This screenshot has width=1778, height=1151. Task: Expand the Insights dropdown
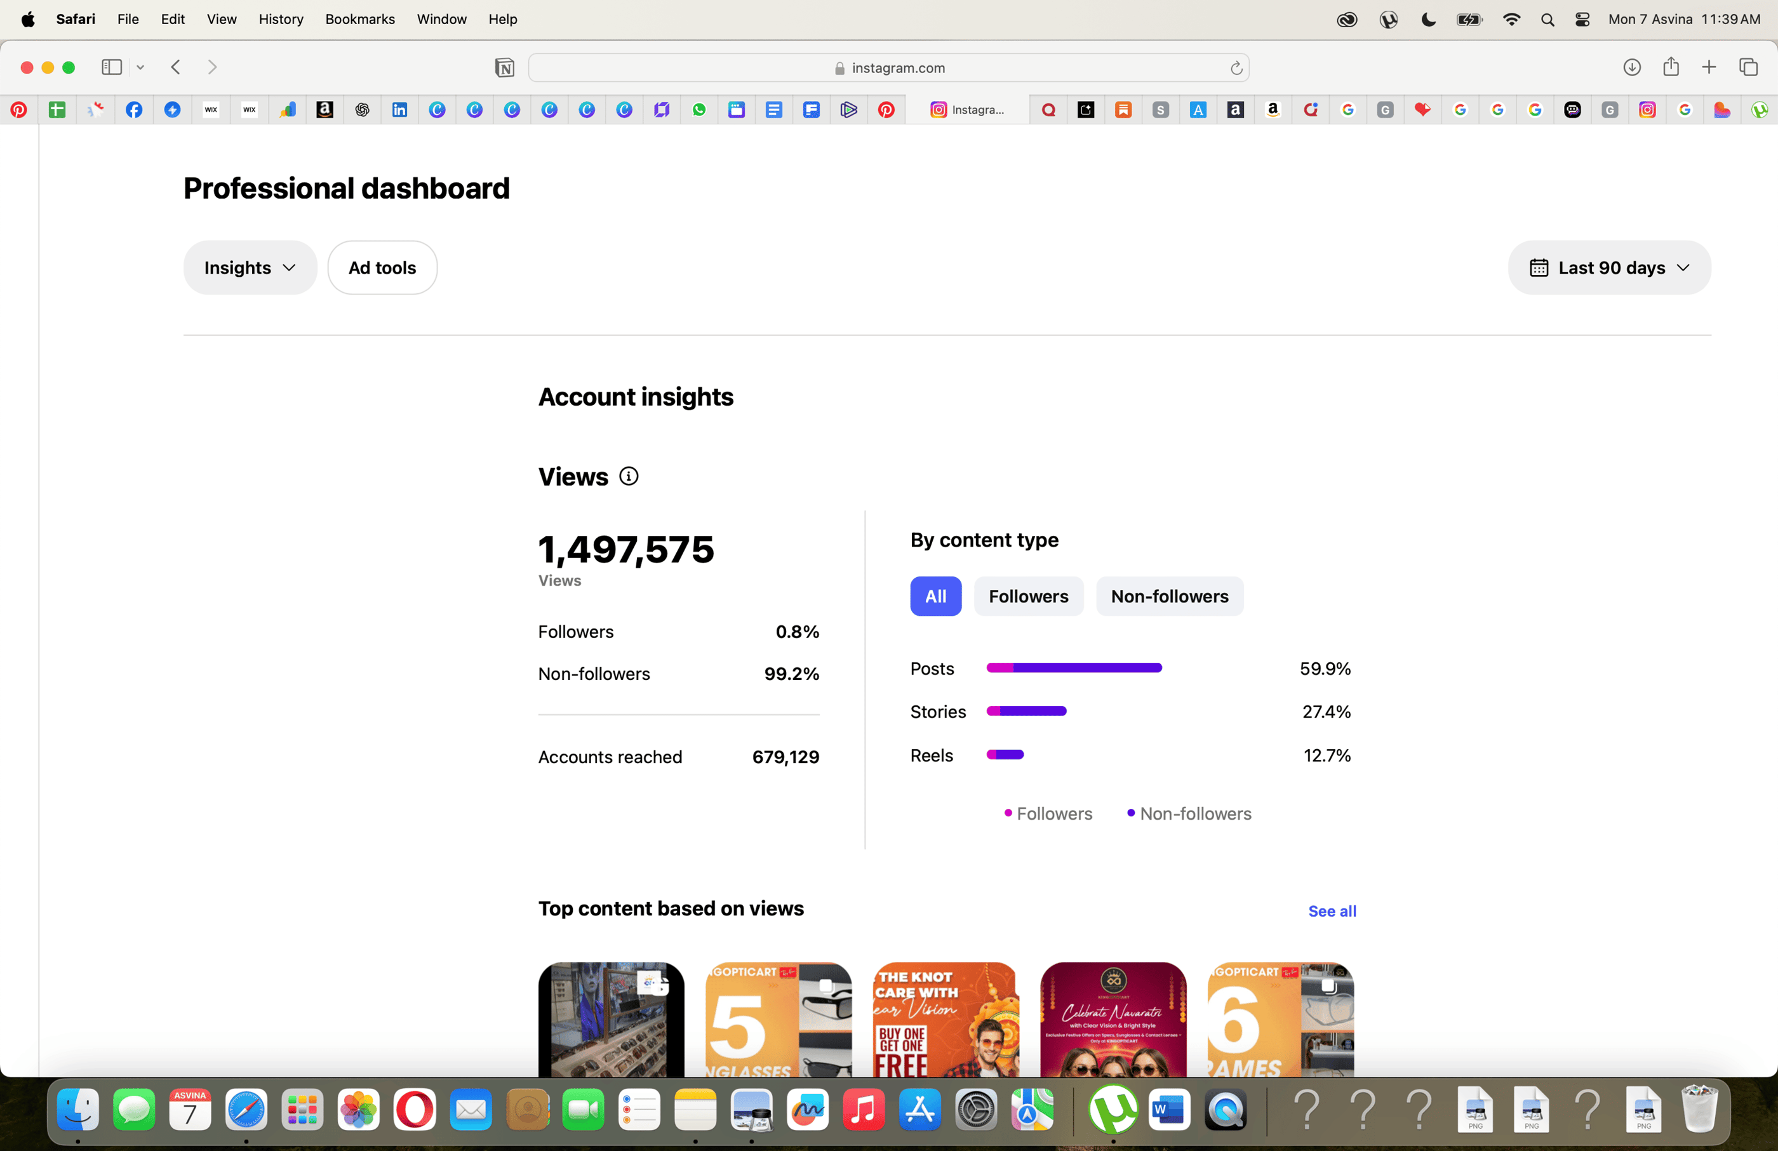click(x=250, y=267)
